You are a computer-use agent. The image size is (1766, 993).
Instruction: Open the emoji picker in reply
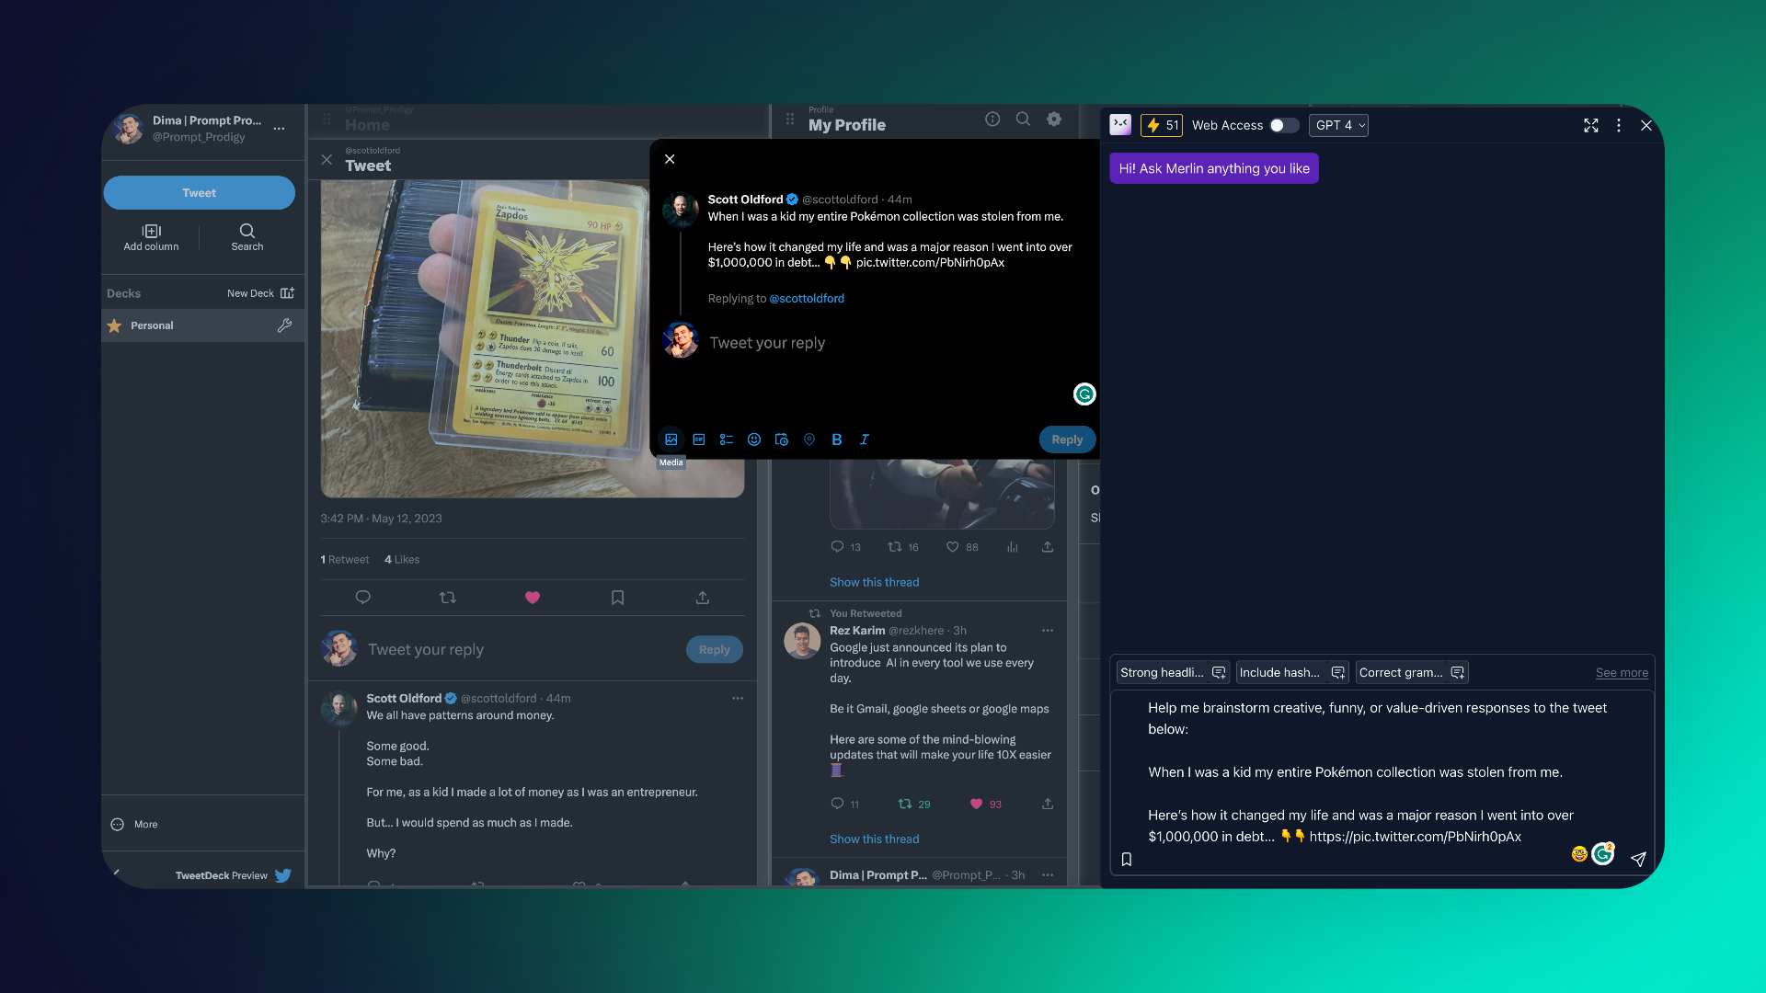[754, 439]
